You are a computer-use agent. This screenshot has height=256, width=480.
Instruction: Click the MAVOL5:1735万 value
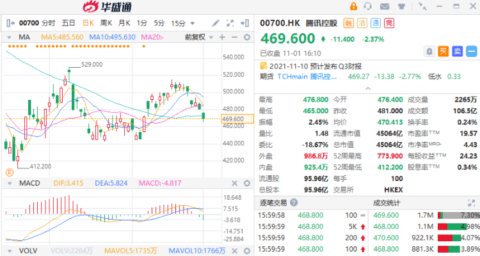[131, 251]
